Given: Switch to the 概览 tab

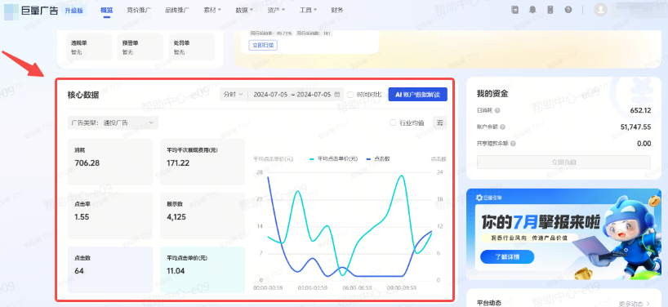Looking at the screenshot, I should click(106, 10).
